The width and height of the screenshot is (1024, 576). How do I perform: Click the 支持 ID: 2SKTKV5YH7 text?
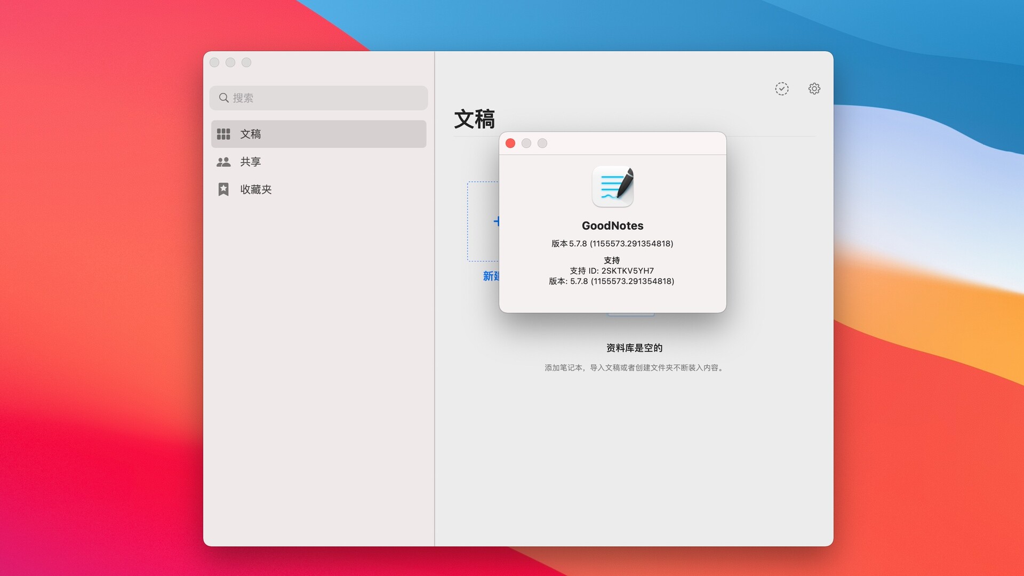pos(612,271)
